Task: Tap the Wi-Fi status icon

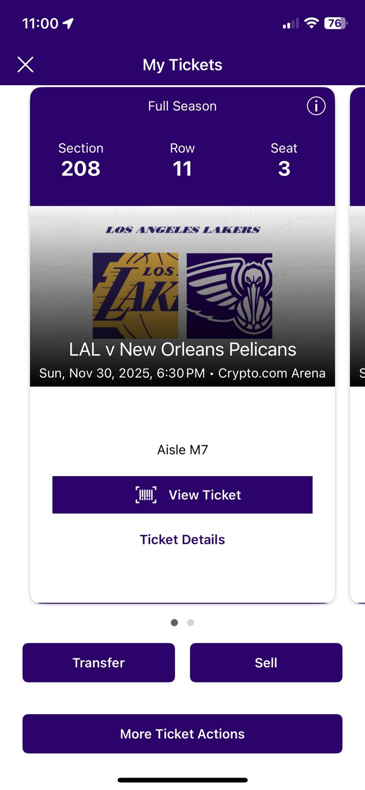Action: (x=312, y=23)
